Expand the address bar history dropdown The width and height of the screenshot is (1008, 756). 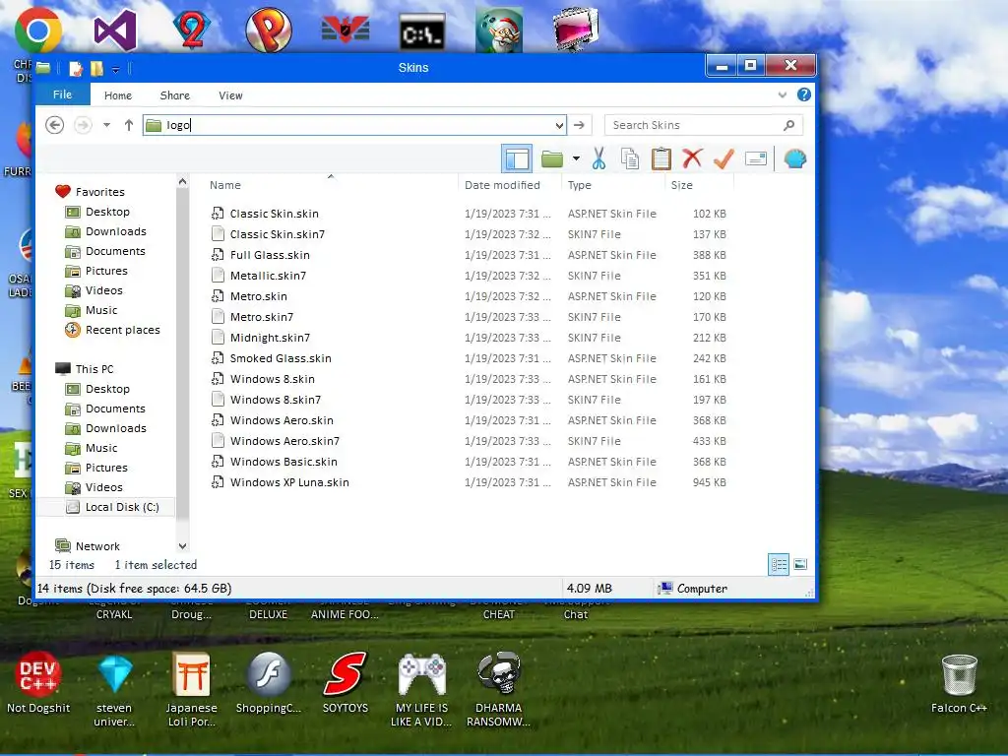(559, 125)
